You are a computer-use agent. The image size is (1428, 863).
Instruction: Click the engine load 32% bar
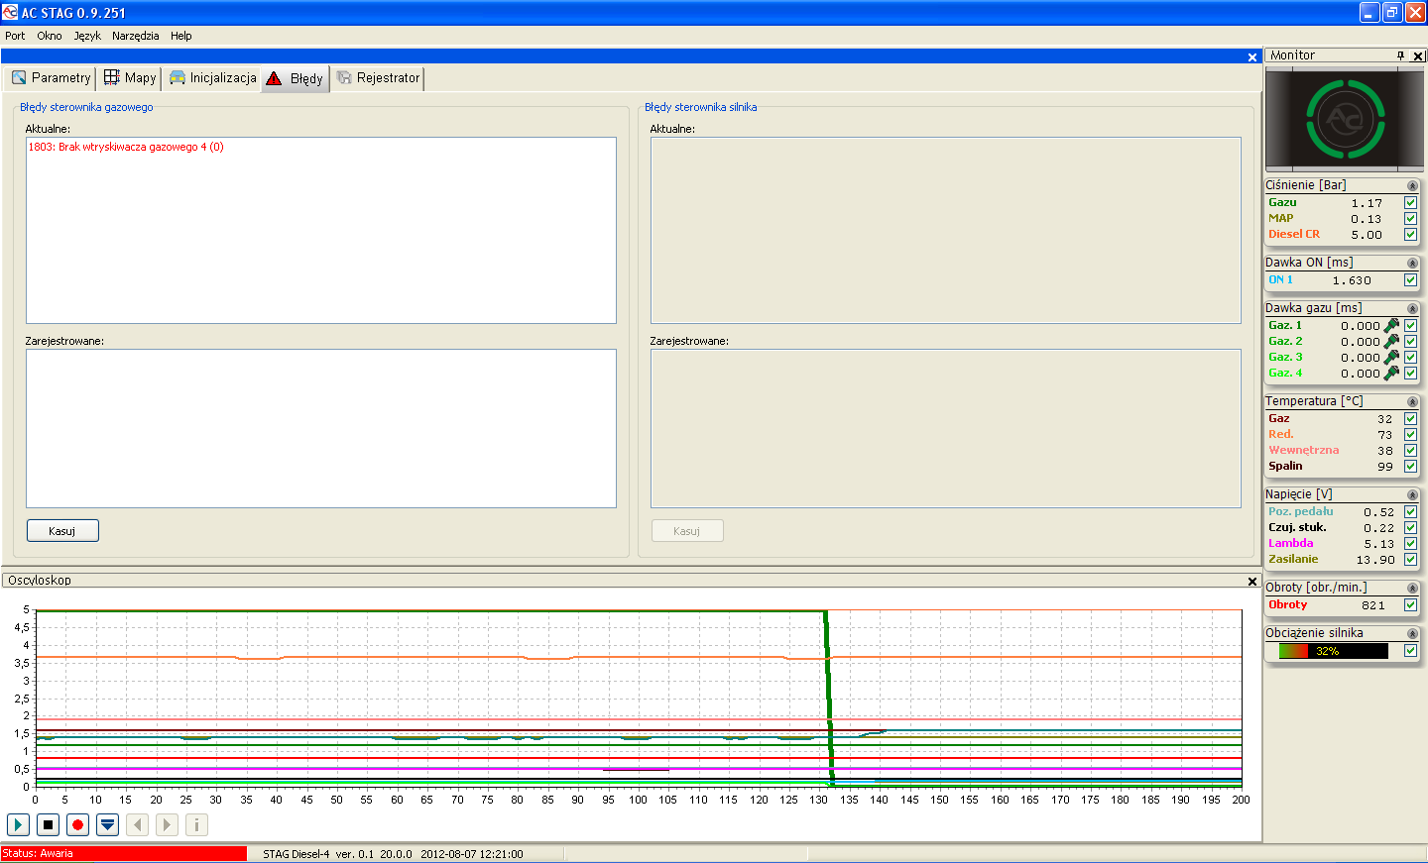1333,651
